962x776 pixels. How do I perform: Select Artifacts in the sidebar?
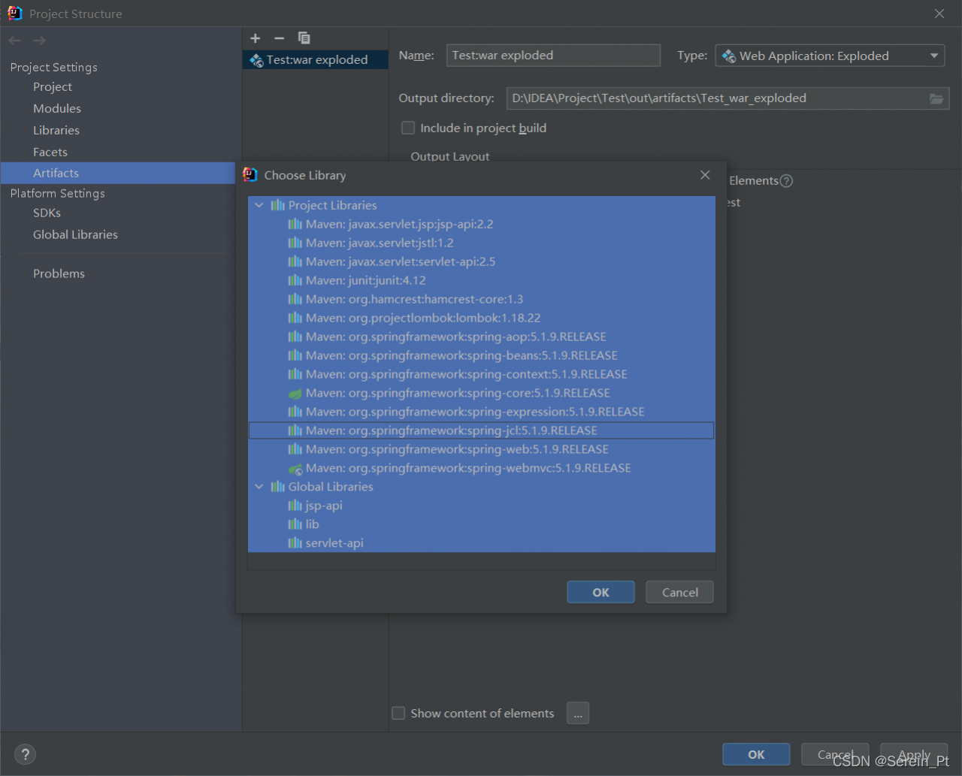118,174
